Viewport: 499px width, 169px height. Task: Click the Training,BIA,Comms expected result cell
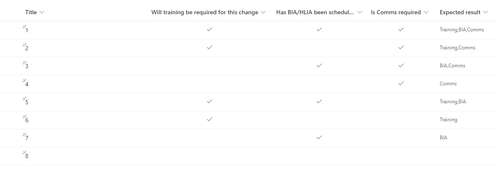(x=462, y=30)
